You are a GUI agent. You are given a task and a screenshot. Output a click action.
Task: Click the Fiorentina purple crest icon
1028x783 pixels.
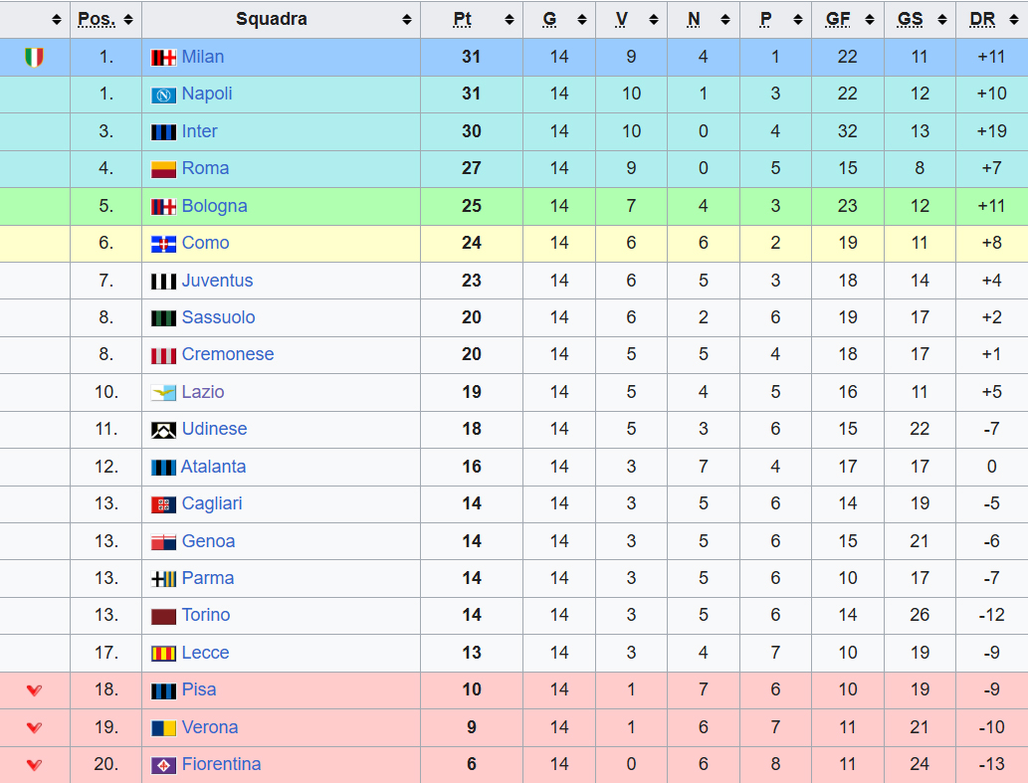(163, 765)
